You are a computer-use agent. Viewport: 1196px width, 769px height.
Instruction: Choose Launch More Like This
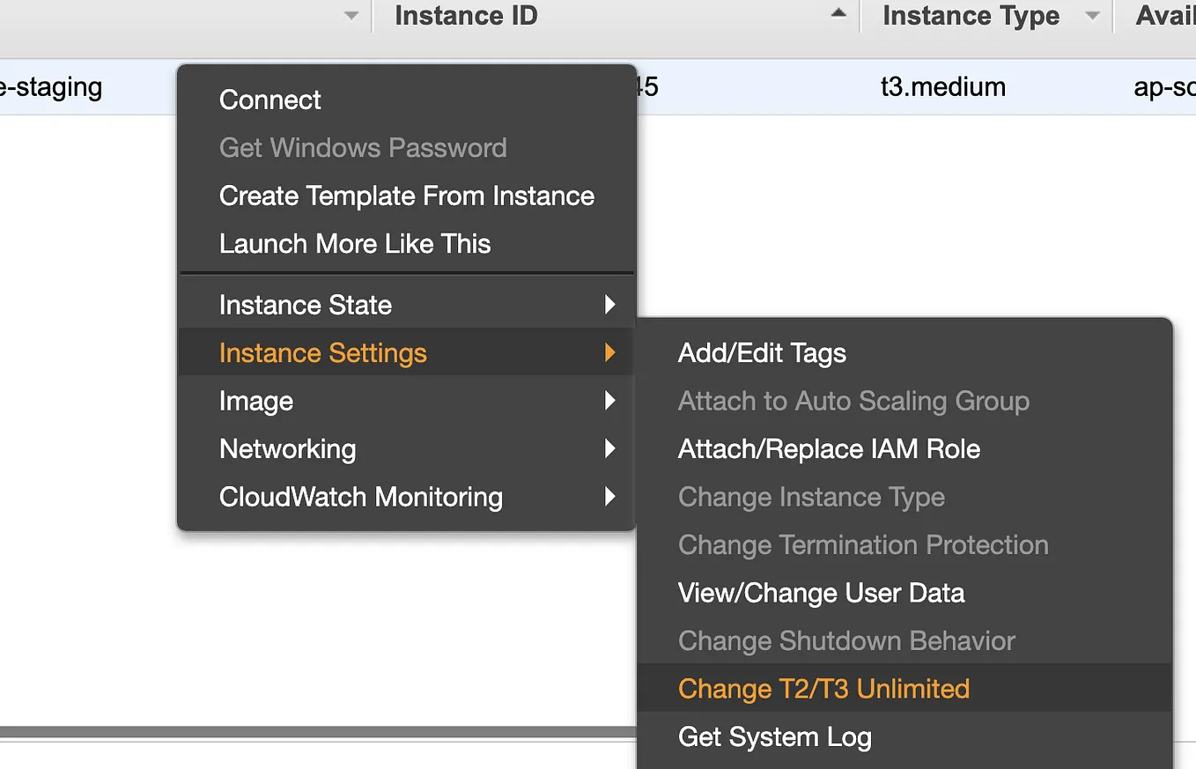point(354,244)
